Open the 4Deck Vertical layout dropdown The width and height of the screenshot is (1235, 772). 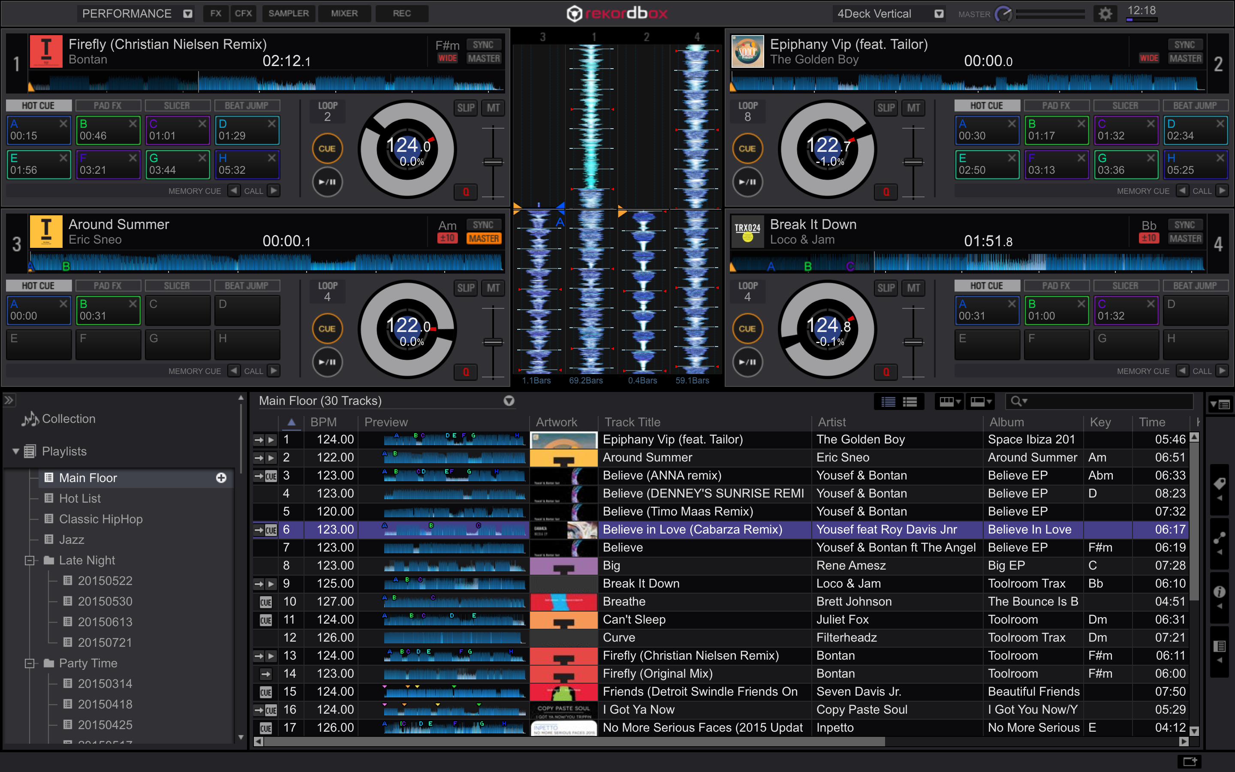(939, 14)
